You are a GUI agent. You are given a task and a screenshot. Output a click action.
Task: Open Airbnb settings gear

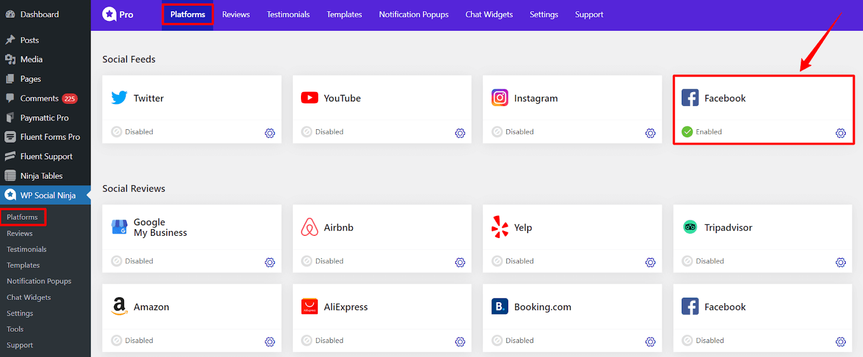click(460, 262)
